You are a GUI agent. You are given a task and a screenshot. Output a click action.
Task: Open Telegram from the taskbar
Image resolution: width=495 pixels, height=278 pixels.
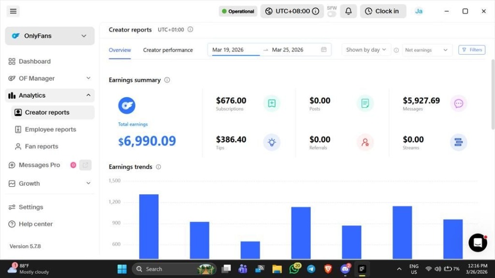[311, 269]
